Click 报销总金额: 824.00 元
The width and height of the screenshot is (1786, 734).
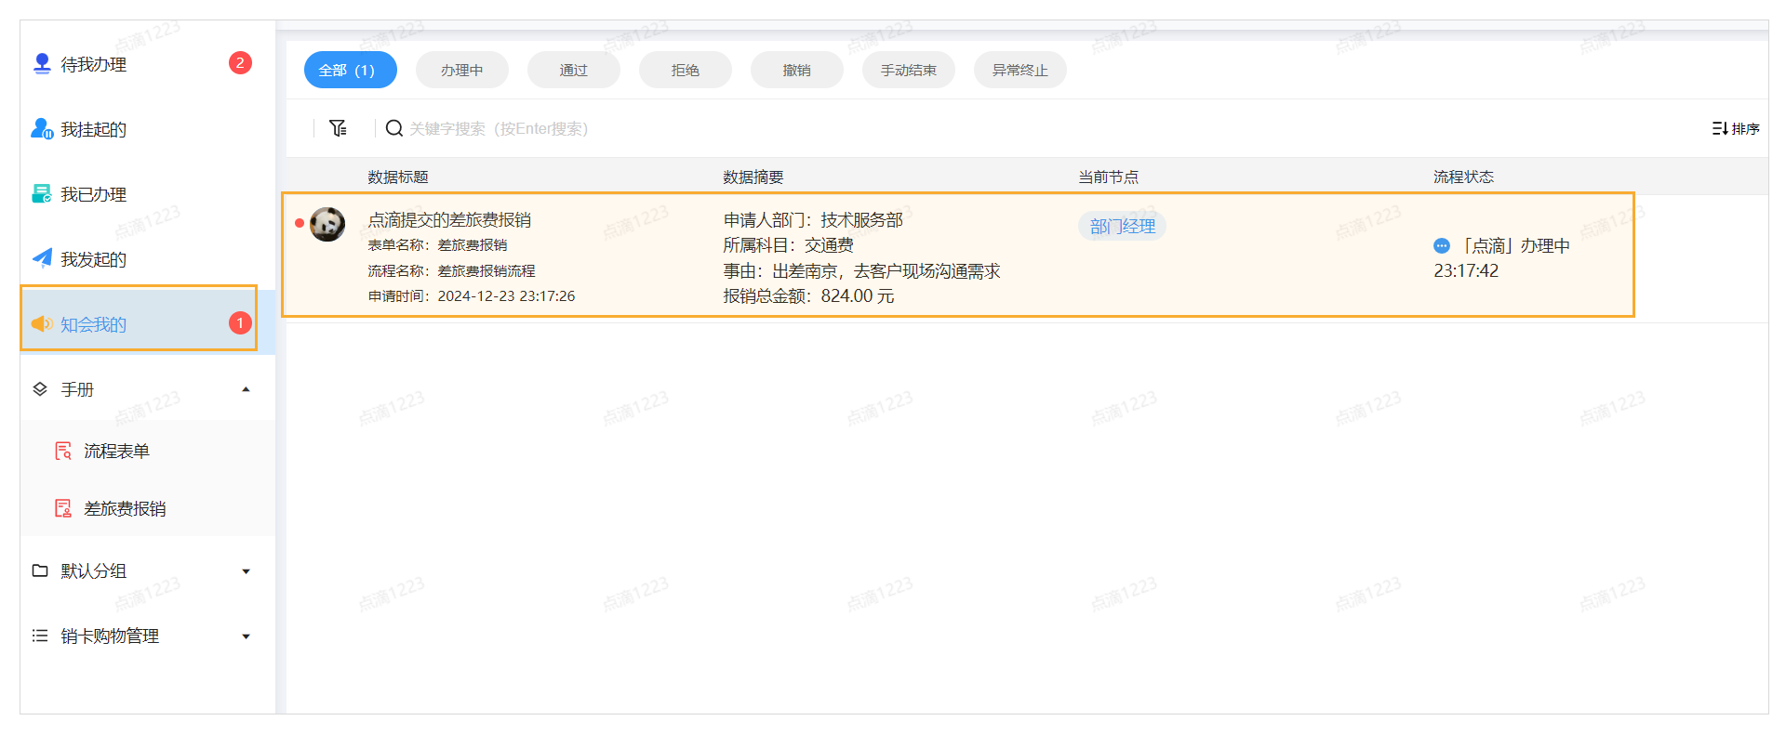[808, 296]
